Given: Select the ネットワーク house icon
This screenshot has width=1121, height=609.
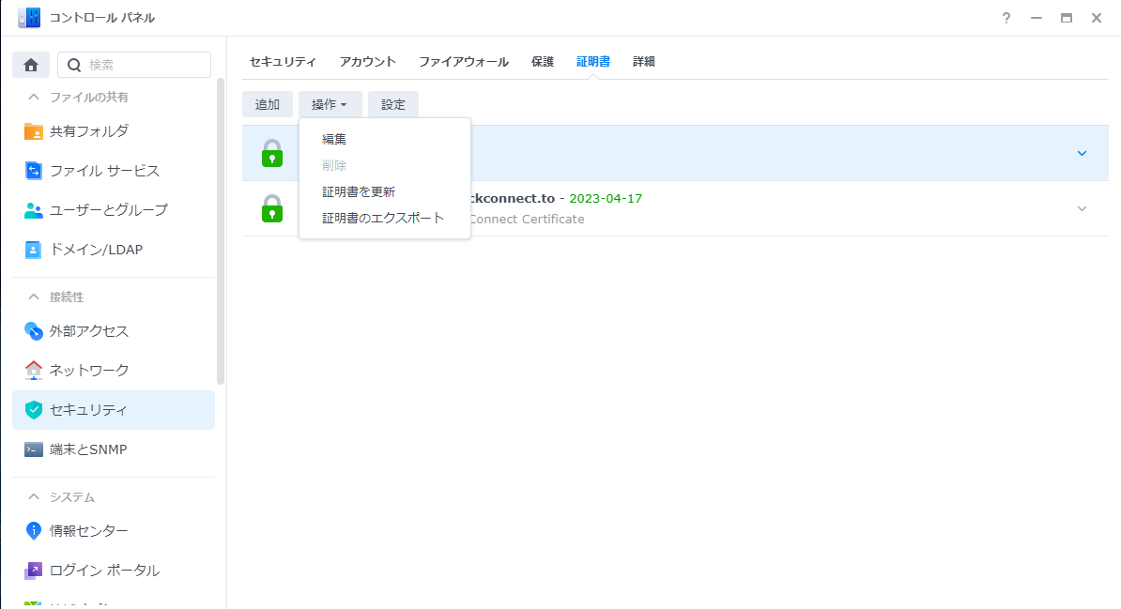Looking at the screenshot, I should tap(34, 371).
